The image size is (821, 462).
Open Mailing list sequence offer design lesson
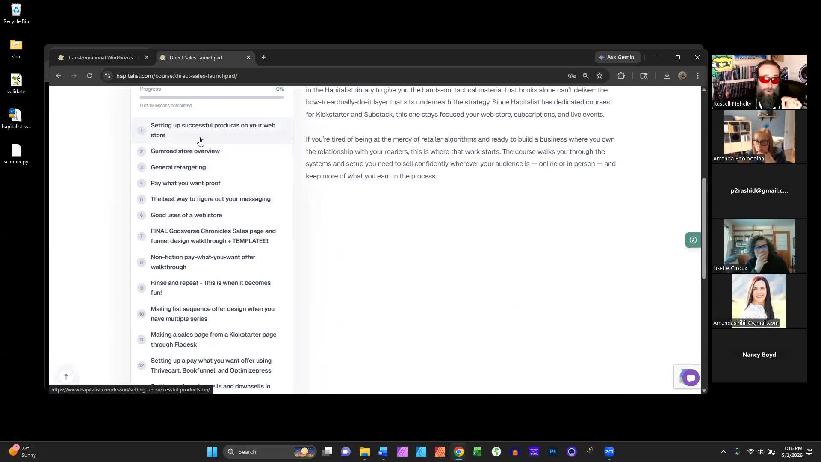point(213,314)
